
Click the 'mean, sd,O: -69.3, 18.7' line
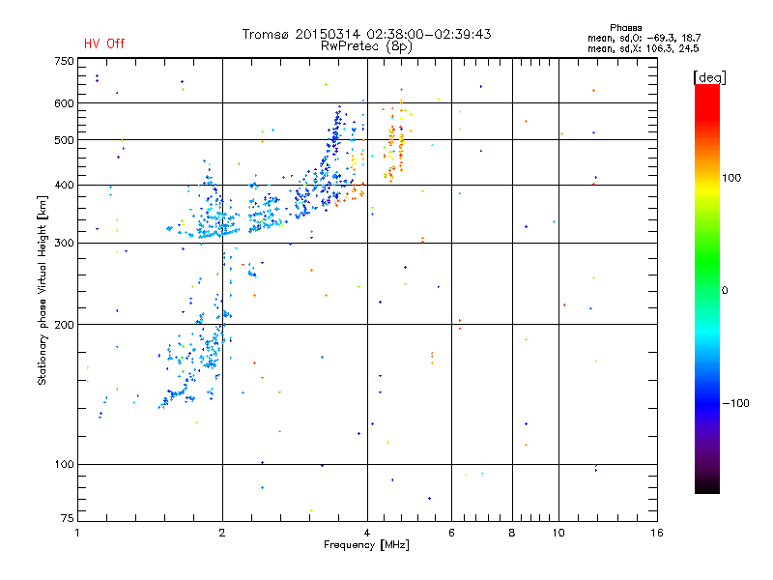pyautogui.click(x=644, y=38)
